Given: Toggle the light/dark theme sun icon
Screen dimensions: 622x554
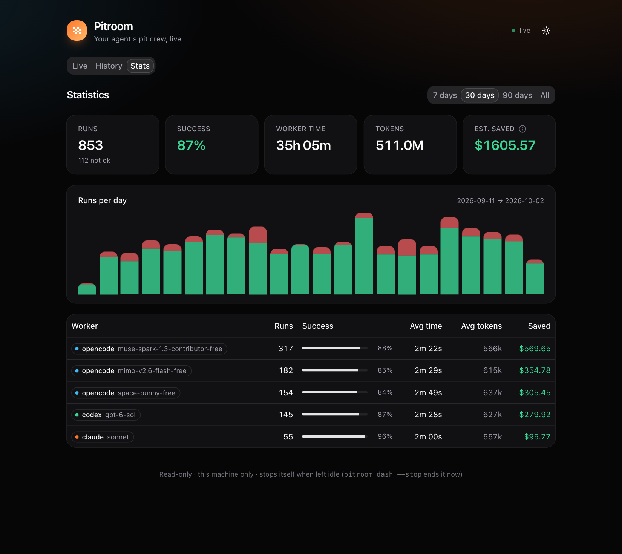Looking at the screenshot, I should 546,31.
